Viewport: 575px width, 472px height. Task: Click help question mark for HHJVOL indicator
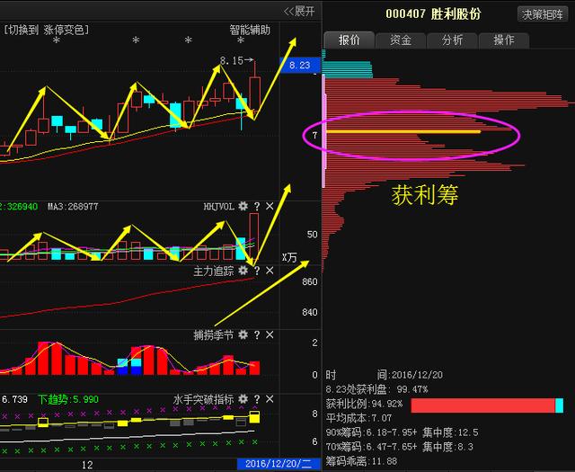click(256, 207)
